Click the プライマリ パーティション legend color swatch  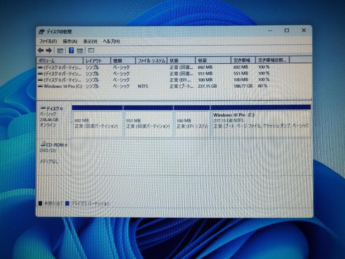(x=67, y=203)
